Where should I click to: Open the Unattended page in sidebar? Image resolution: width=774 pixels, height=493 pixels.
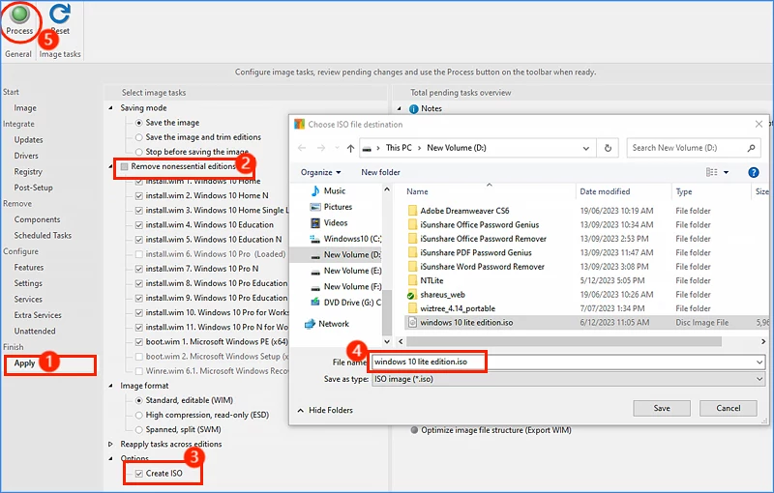35,332
